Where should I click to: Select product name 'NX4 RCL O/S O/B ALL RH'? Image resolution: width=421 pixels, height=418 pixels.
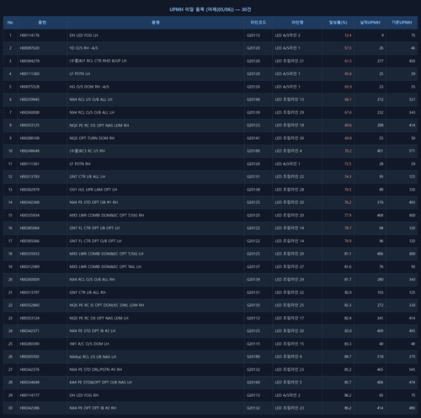[92, 280]
